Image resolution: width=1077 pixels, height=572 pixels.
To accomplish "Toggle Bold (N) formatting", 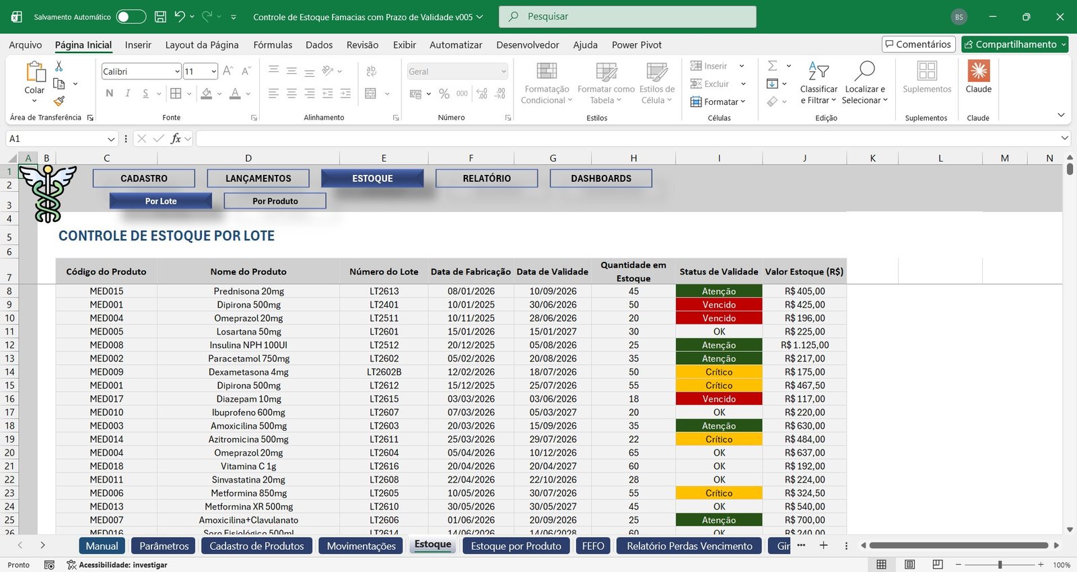I will point(110,94).
